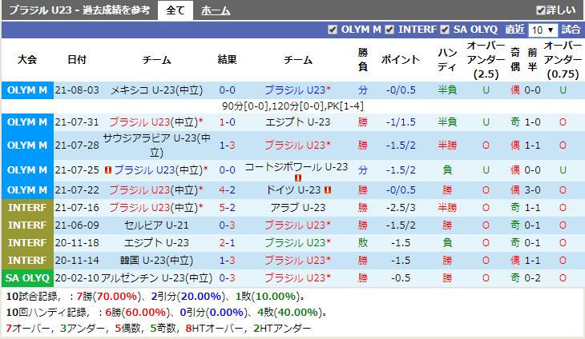Open the 4-2 result against ドイツ

(x=228, y=190)
